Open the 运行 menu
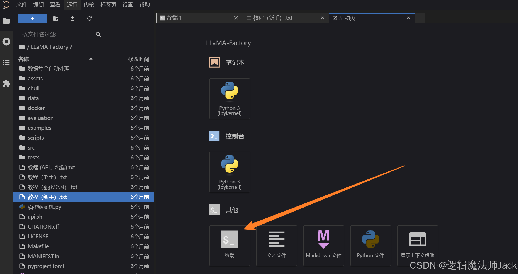Image resolution: width=518 pixels, height=274 pixels. pos(72,5)
